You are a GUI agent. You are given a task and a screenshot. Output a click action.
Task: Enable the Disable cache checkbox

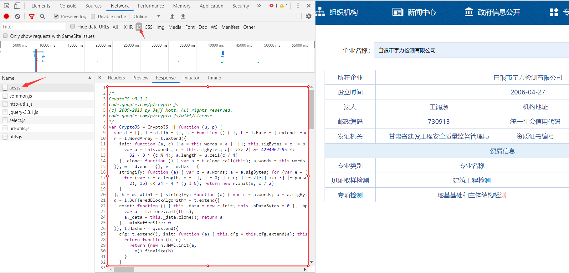tap(93, 16)
